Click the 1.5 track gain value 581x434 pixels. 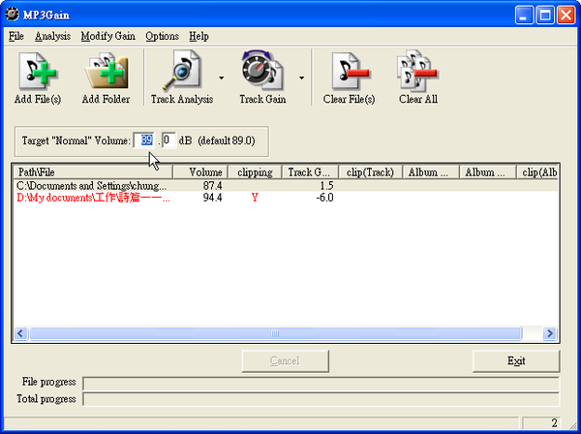[326, 186]
